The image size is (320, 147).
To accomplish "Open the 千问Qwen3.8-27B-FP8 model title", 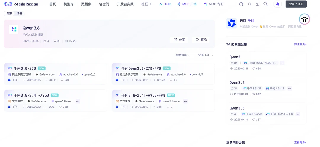I will [x=141, y=68].
